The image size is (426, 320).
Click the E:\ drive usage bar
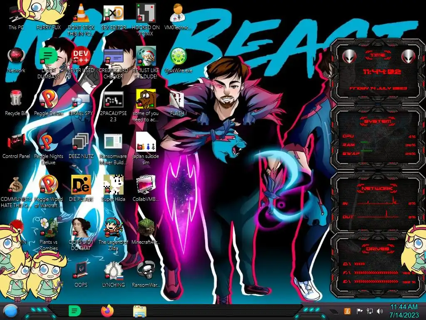click(x=376, y=282)
